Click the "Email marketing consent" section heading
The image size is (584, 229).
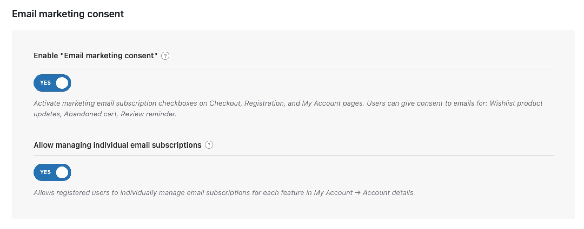click(x=68, y=14)
